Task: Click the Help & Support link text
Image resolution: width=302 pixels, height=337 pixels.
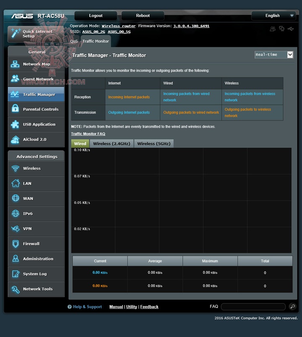Action: click(x=87, y=307)
